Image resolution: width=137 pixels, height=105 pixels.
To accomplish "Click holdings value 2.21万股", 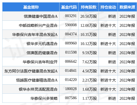I will pyautogui.click(x=90, y=80).
